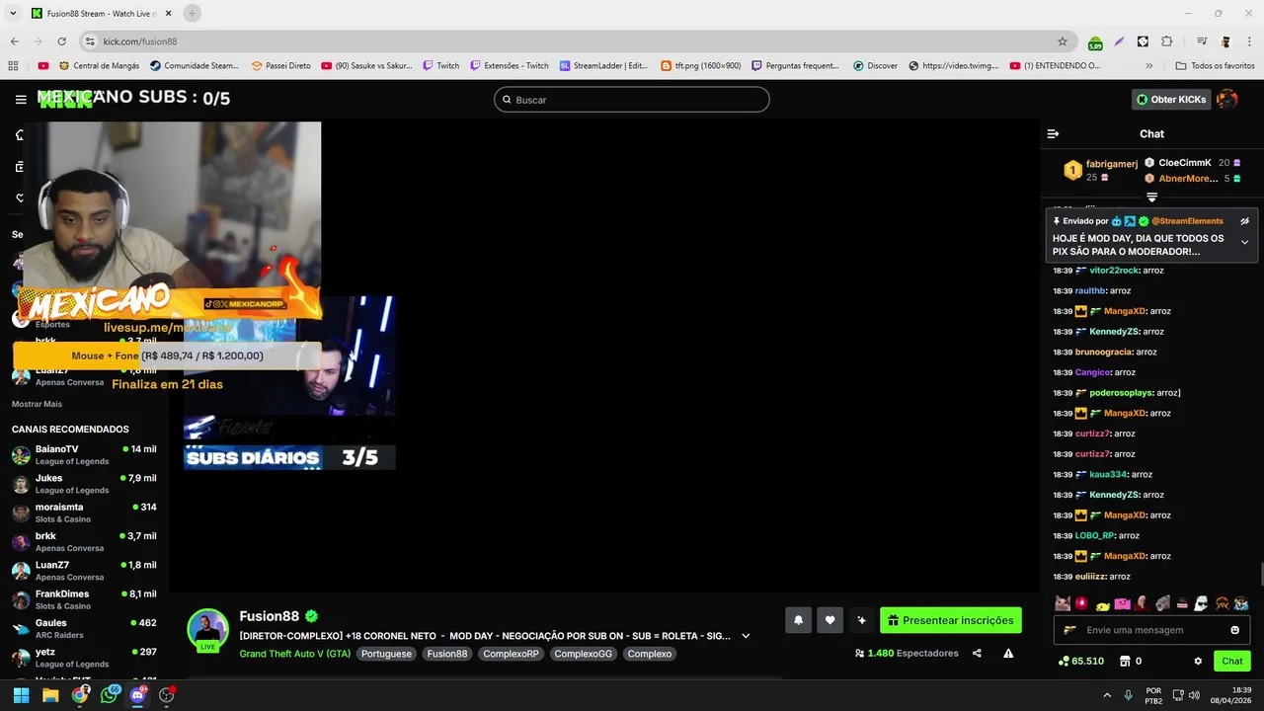Image resolution: width=1264 pixels, height=711 pixels.
Task: Open BaianoTV in recommended channels
Action: click(84, 455)
